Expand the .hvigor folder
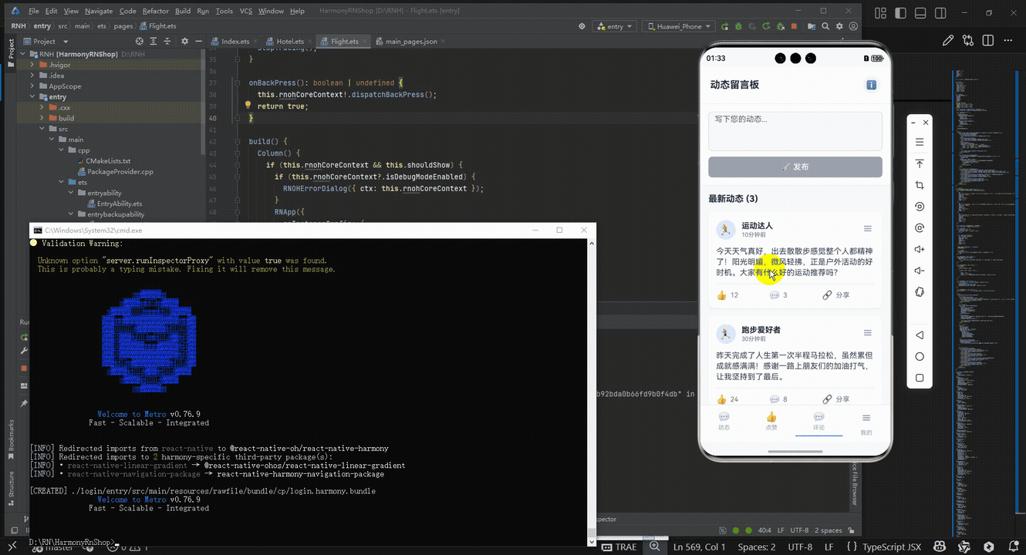The width and height of the screenshot is (1026, 555). coord(32,66)
